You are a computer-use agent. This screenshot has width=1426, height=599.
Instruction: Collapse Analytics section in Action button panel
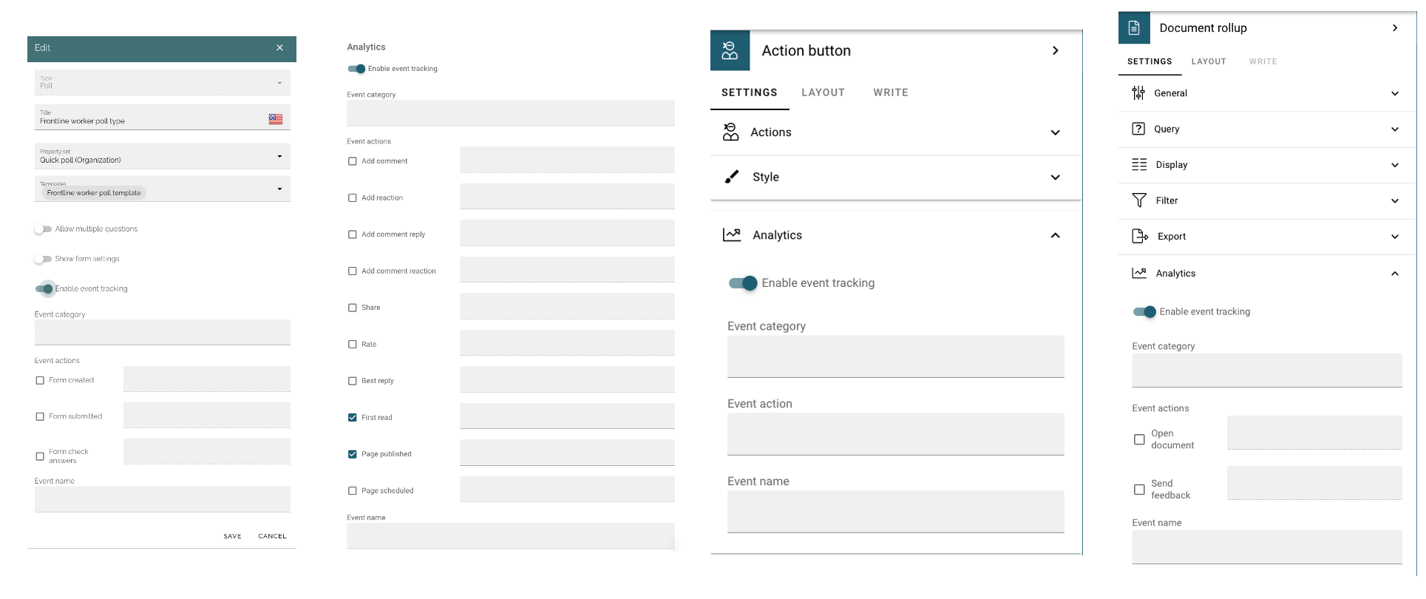[x=1056, y=235]
